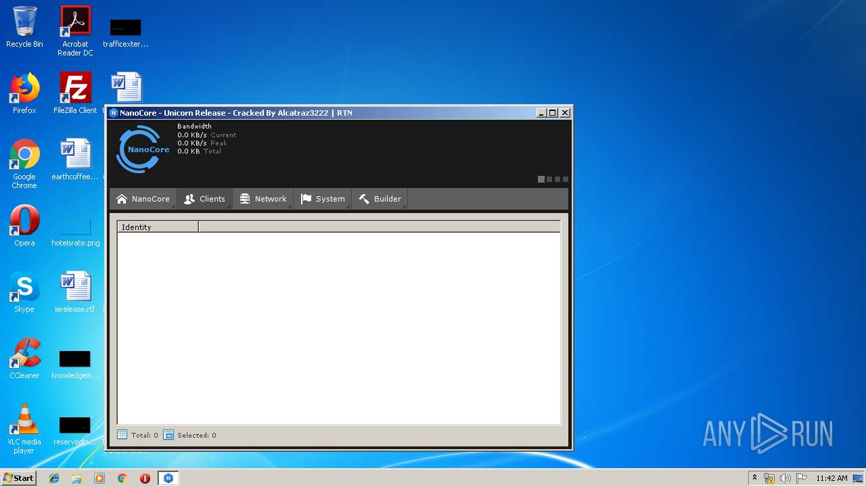Select the System tab

click(x=323, y=199)
